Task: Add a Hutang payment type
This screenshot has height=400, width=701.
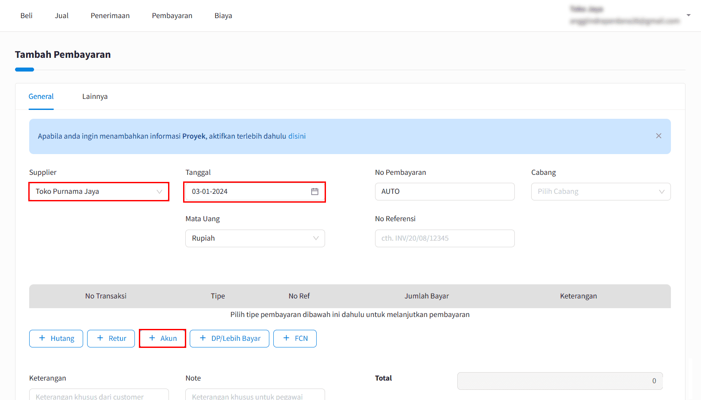Action: click(x=56, y=339)
